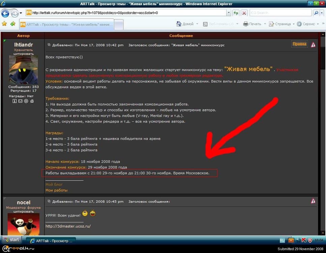Viewport: 326px width, 253px height.
Task: Select the ARTTalk browser tab
Action: pyautogui.click(x=67, y=24)
